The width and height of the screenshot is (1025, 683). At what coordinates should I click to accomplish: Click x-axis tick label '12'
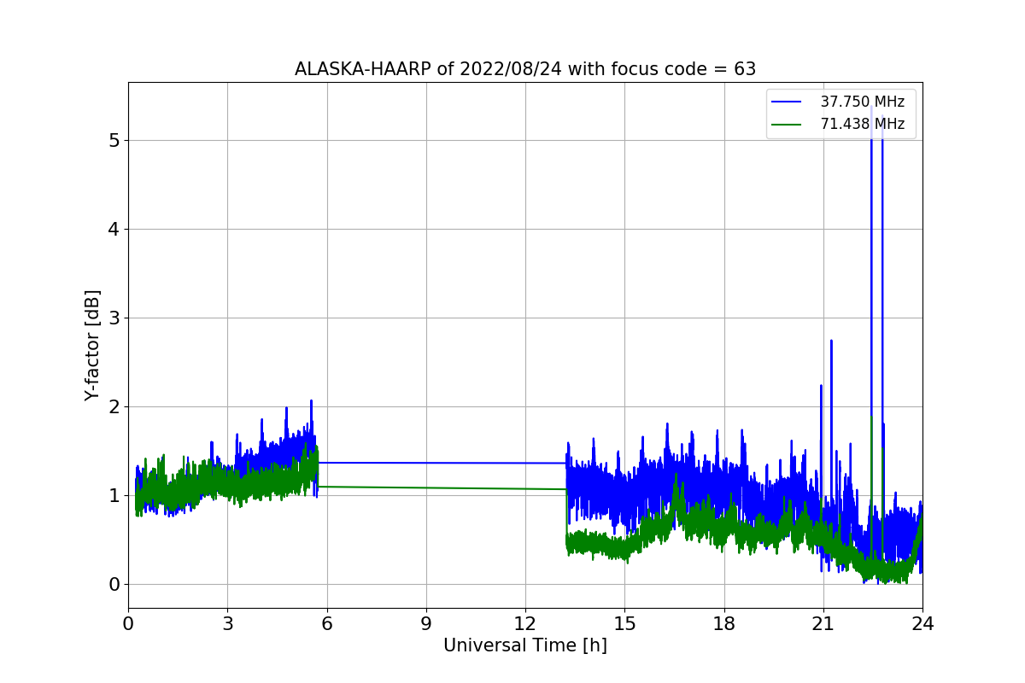pos(525,624)
